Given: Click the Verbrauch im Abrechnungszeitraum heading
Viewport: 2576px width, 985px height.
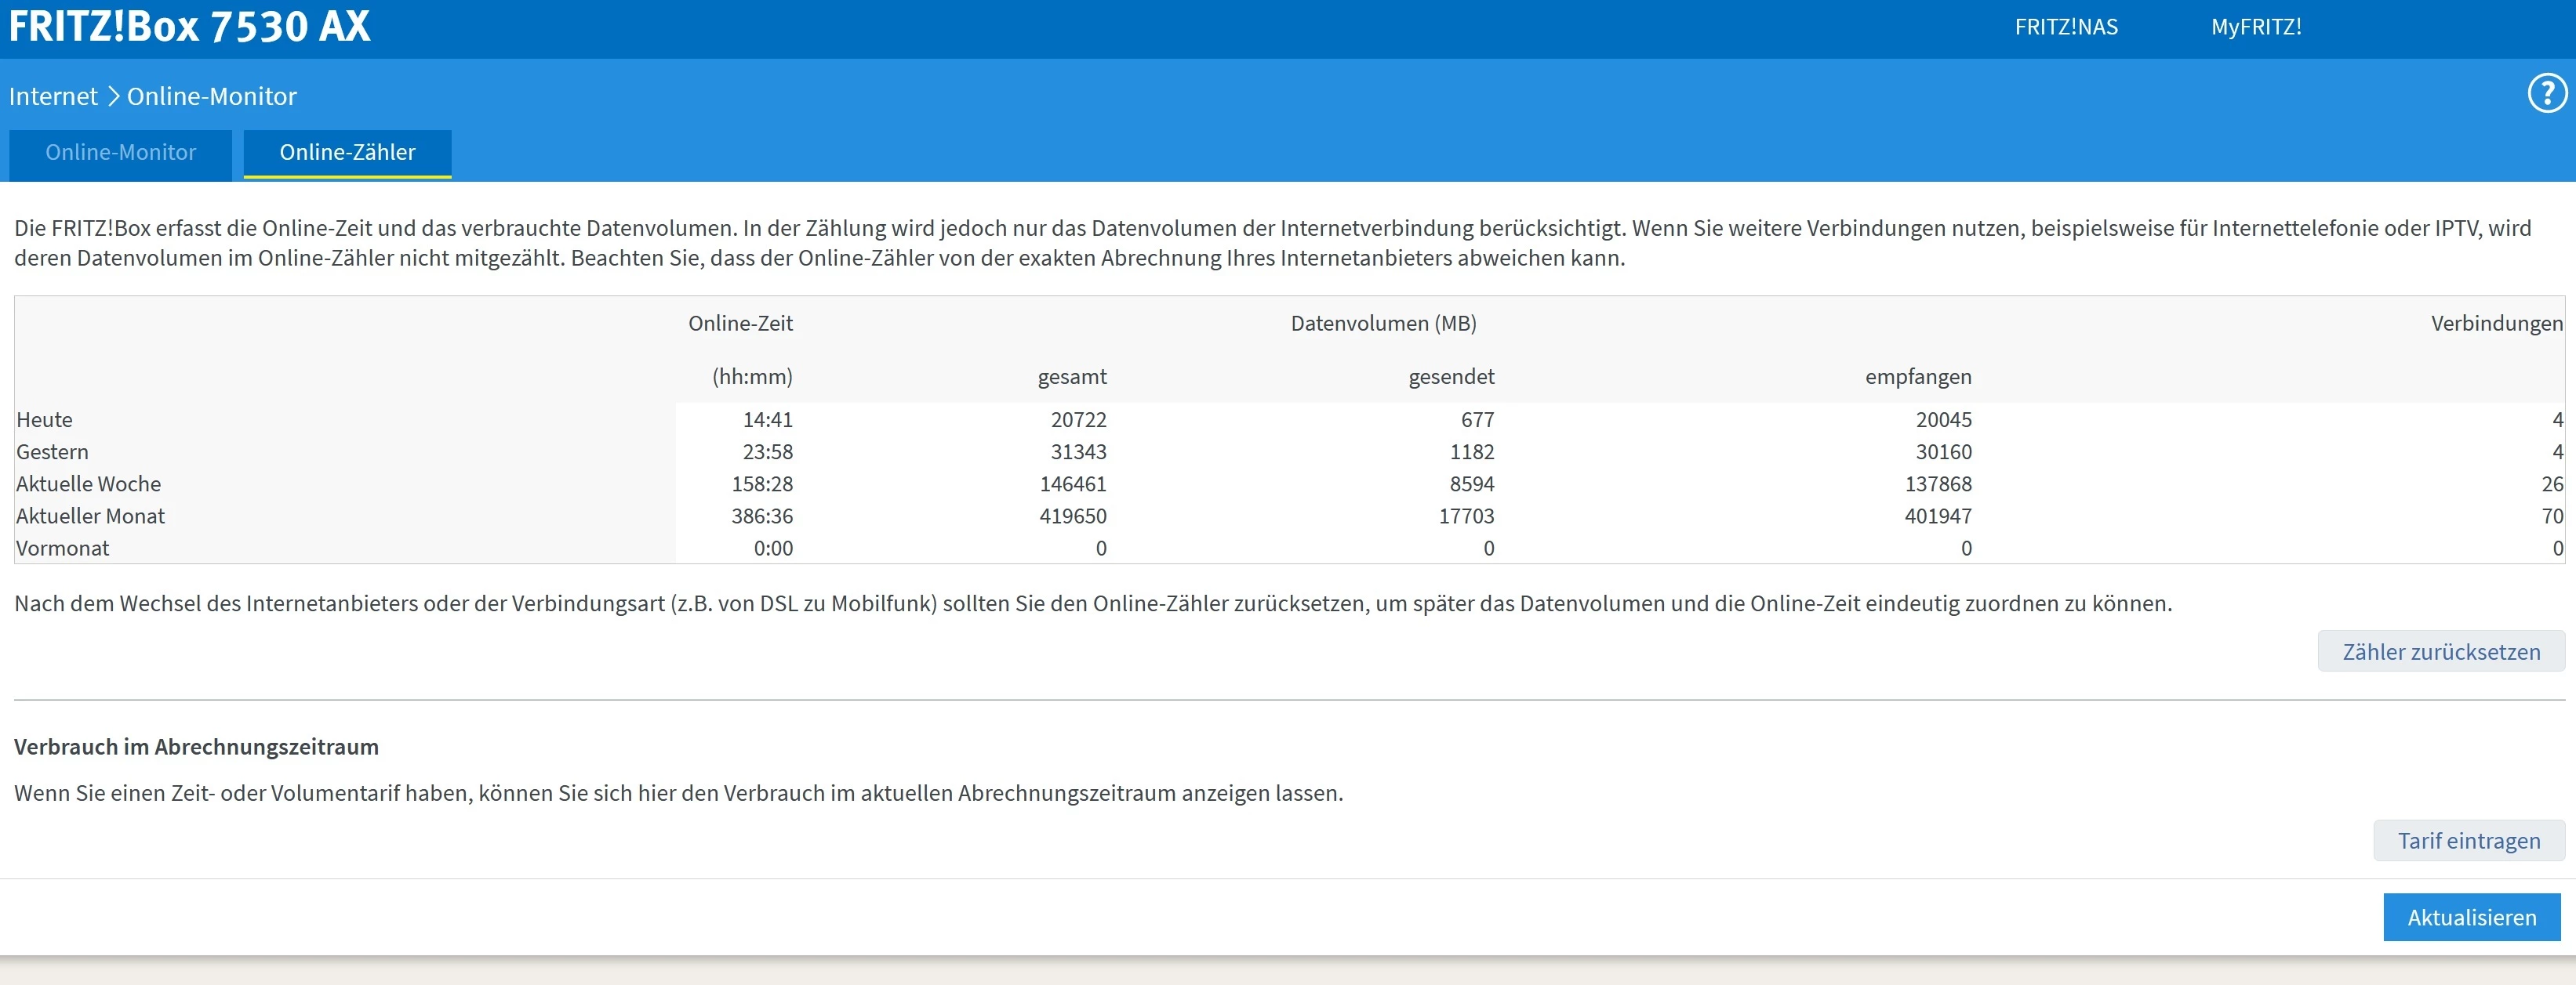Looking at the screenshot, I should (196, 746).
